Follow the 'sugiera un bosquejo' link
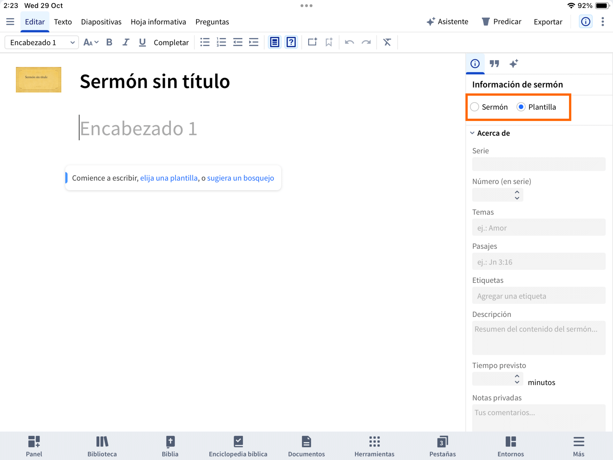Viewport: 613px width, 460px height. (240, 178)
